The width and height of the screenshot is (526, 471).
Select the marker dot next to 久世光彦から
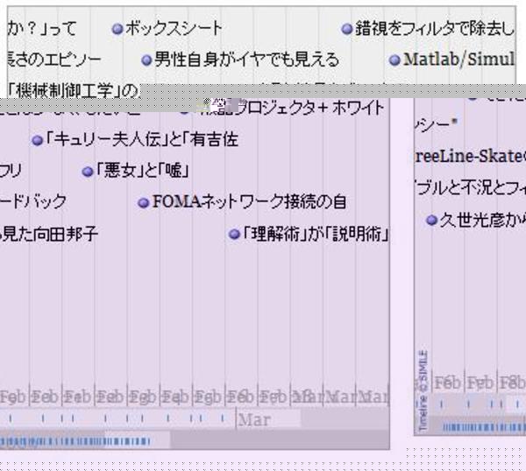click(x=431, y=219)
